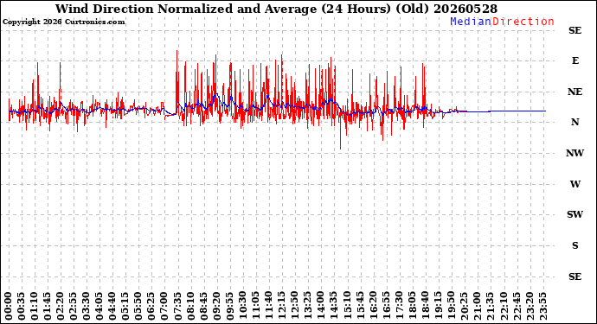Select the NE axis label
Viewport: 597px width, 324px height.
[575, 92]
